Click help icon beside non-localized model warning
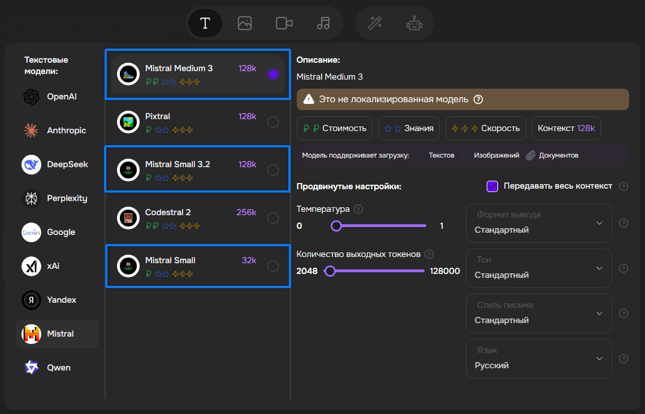 coord(478,99)
